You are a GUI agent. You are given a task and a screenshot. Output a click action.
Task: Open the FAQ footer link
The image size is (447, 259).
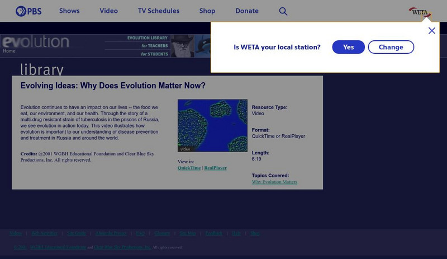(140, 233)
